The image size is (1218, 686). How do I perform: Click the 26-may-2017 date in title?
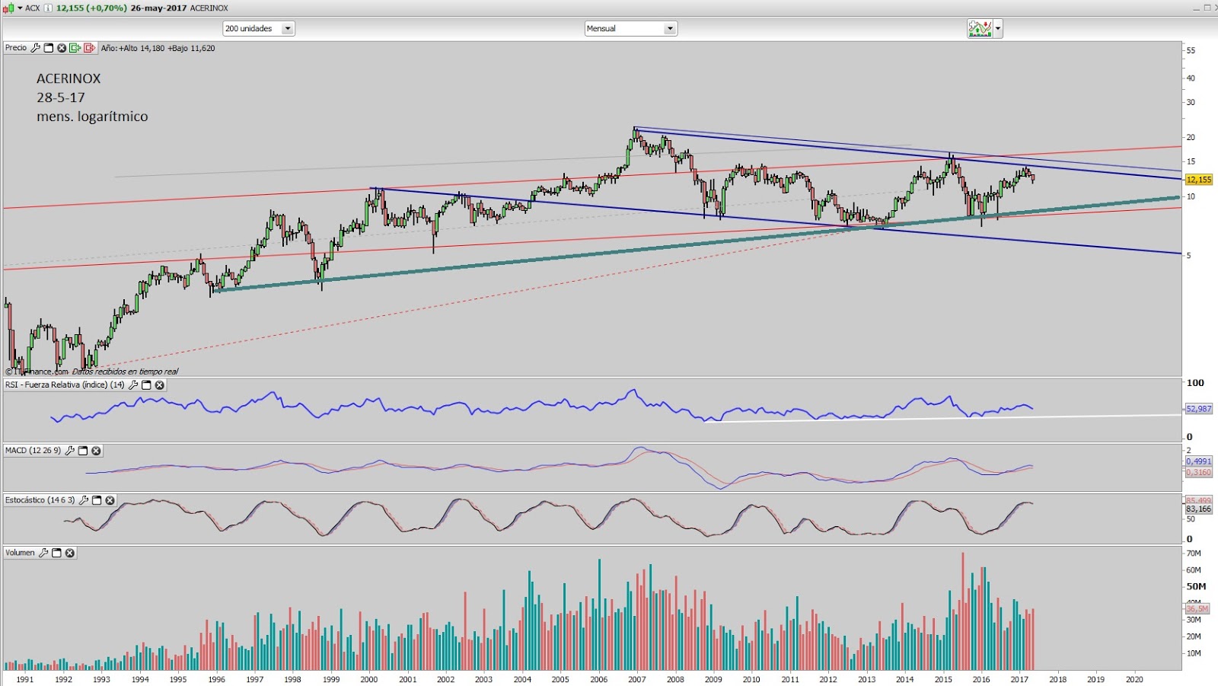[158, 8]
